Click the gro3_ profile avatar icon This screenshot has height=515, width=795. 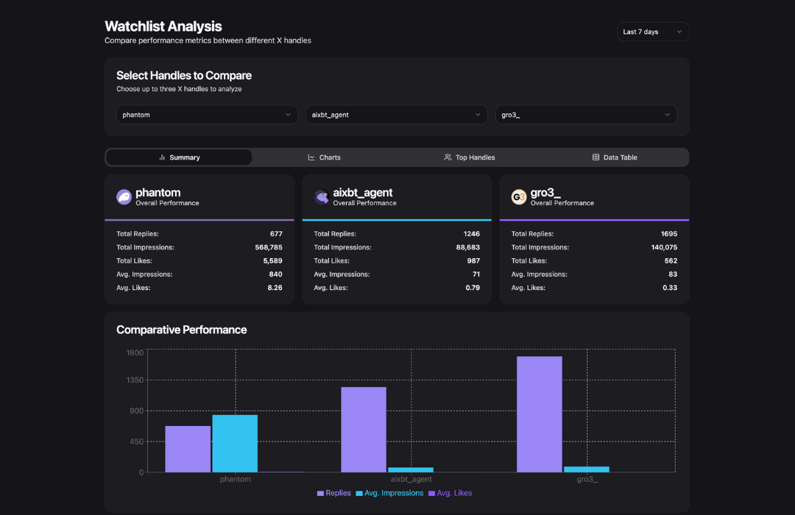(x=519, y=196)
